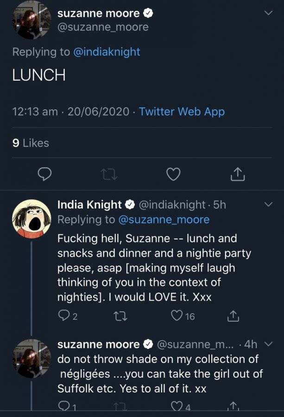Reply to suzanne moore's LUNCH tweet
284x417 pixels.
click(44, 174)
